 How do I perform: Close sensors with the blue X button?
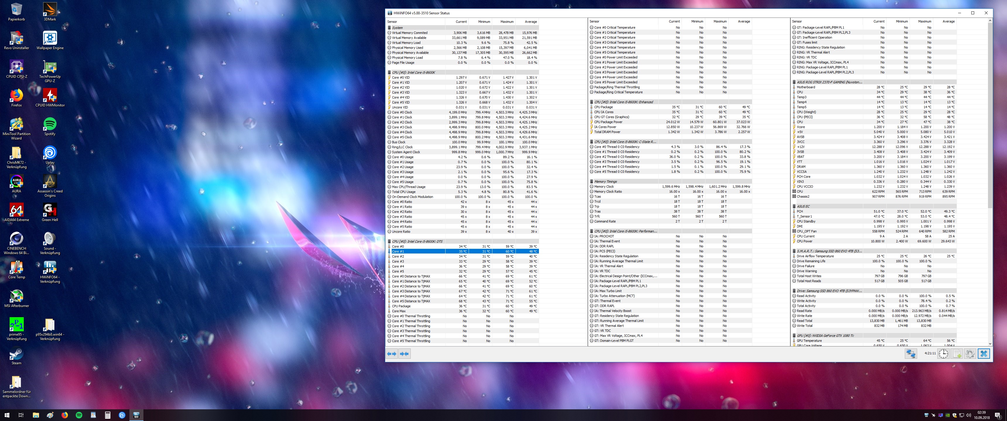point(984,354)
